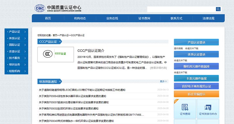Screen dimensions: 234x124
Task: Click the 中国质量认证中心 site title
Action: click(64, 8)
